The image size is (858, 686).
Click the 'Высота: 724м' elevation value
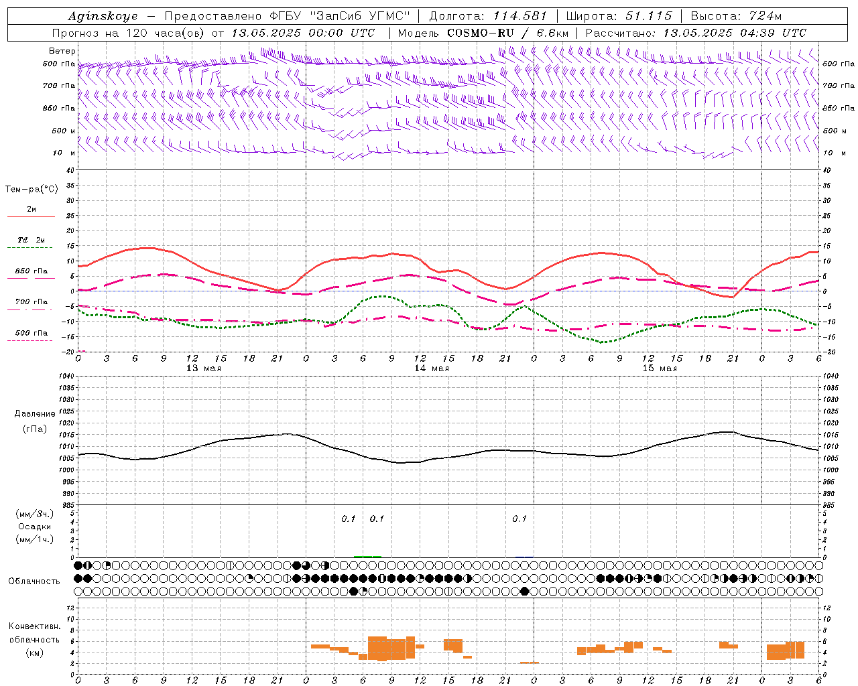coord(736,16)
